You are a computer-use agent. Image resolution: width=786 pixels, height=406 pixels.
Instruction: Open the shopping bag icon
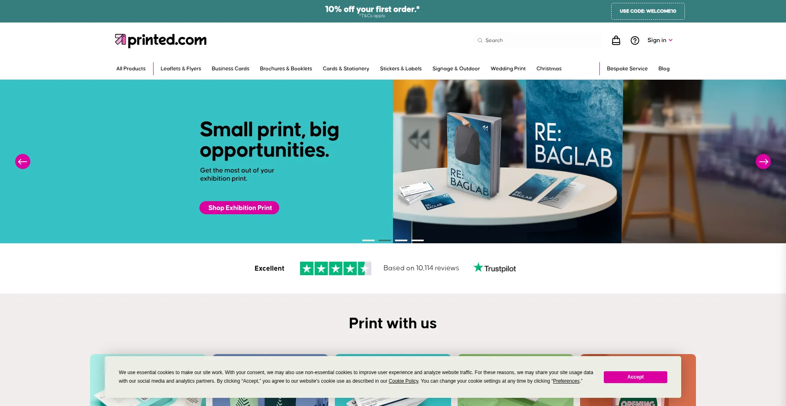[616, 40]
